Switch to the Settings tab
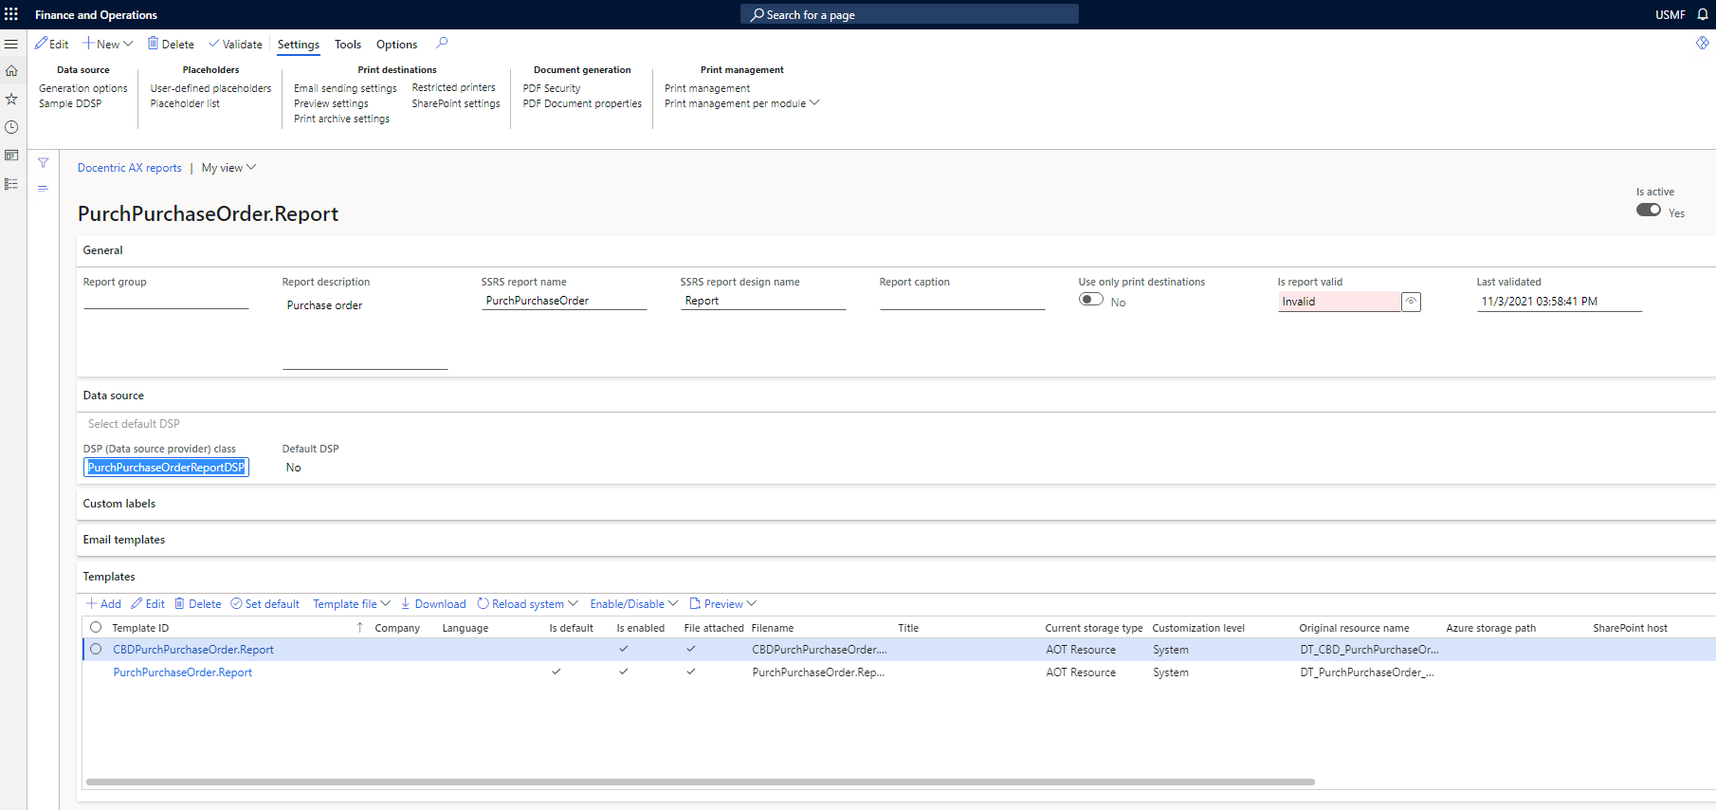The image size is (1716, 810). [299, 45]
